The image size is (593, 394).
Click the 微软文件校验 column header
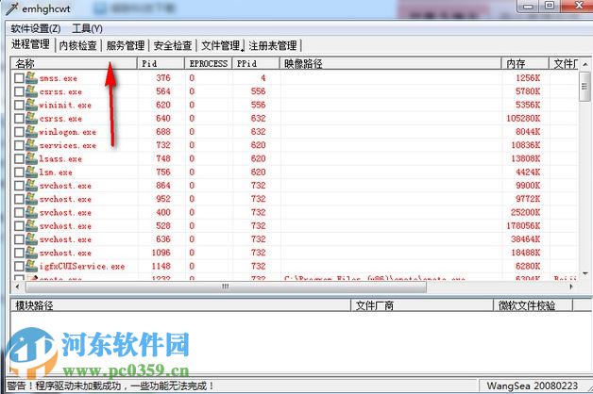coord(534,305)
